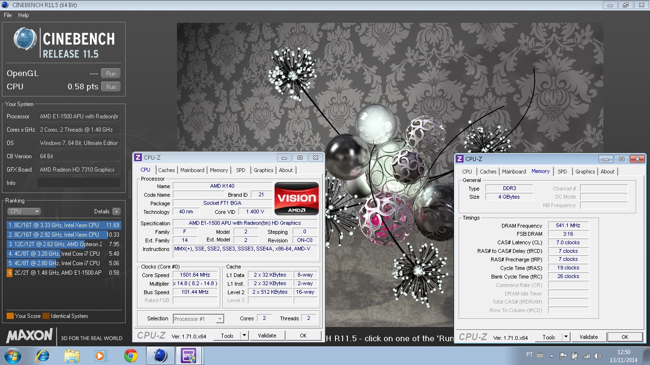Select ranking row 8C/16T @ 2.92 GHz
Image resolution: width=650 pixels, height=365 pixels.
[64, 235]
